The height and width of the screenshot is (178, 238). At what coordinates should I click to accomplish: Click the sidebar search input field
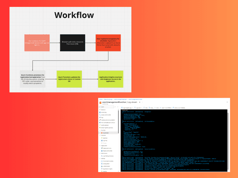coord(107,107)
